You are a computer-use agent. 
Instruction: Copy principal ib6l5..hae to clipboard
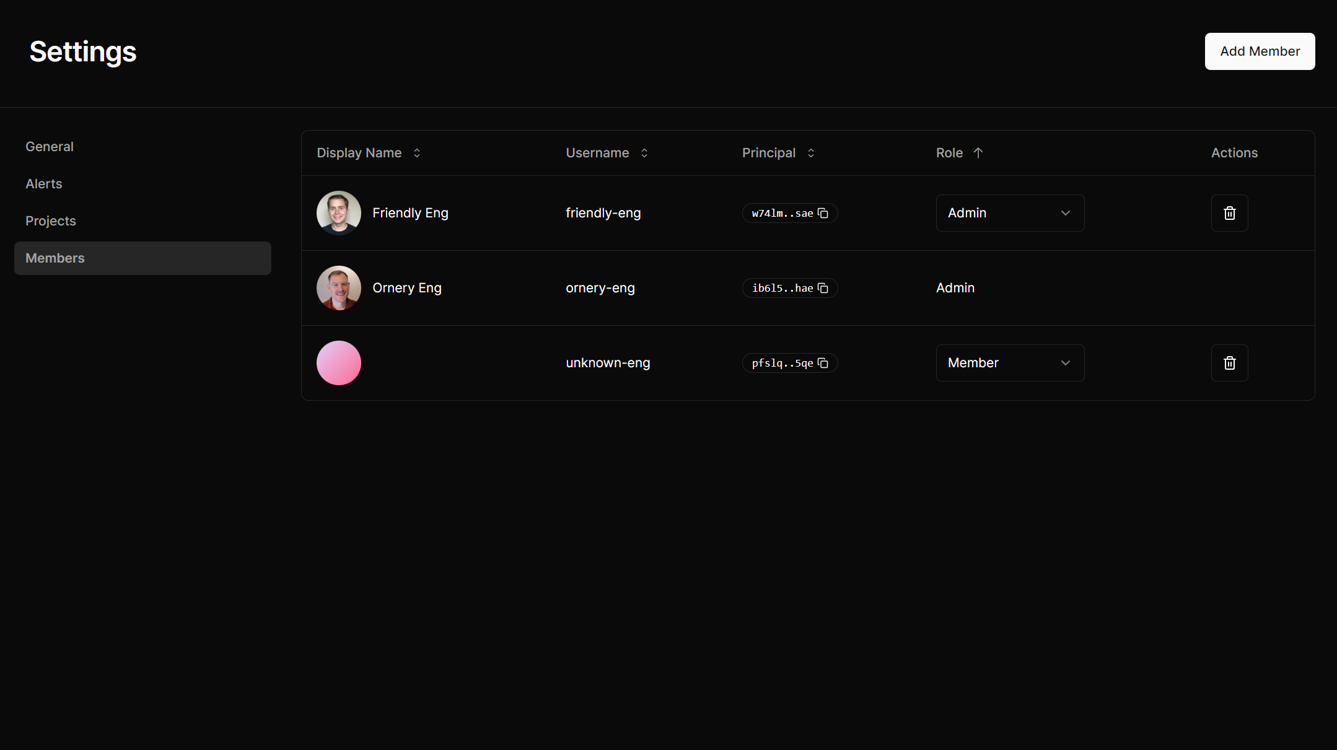tap(823, 288)
